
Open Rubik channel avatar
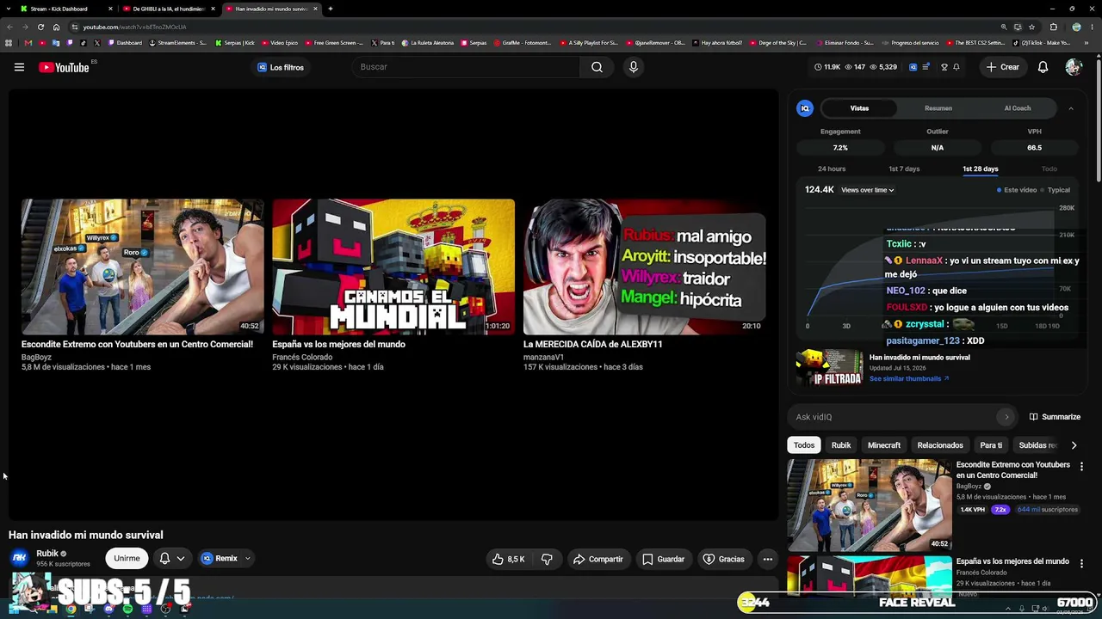(19, 558)
